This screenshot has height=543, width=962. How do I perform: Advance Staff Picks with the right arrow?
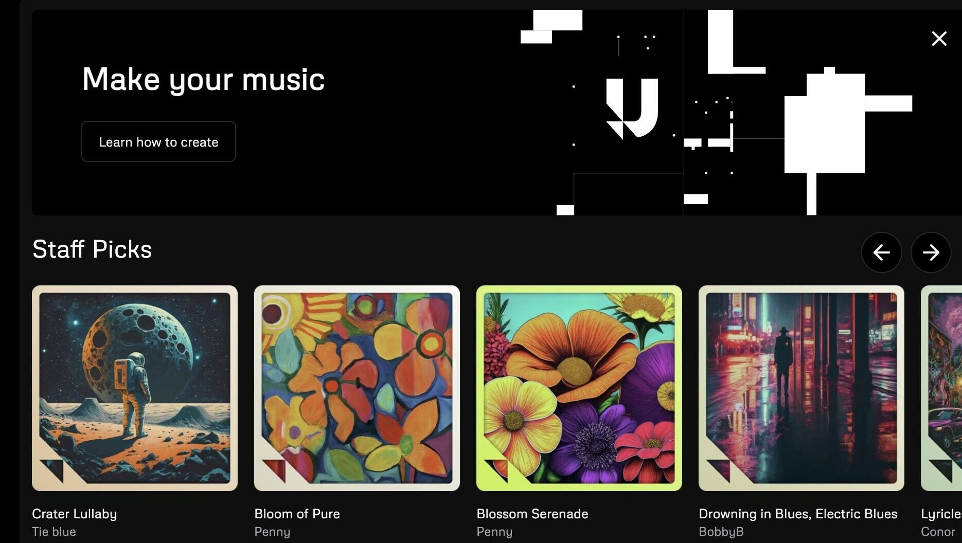(931, 252)
